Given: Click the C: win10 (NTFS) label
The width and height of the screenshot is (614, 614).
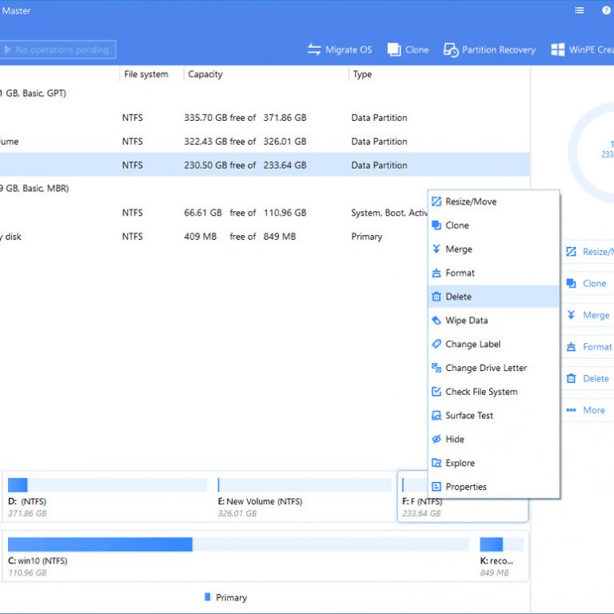Looking at the screenshot, I should click(38, 560).
